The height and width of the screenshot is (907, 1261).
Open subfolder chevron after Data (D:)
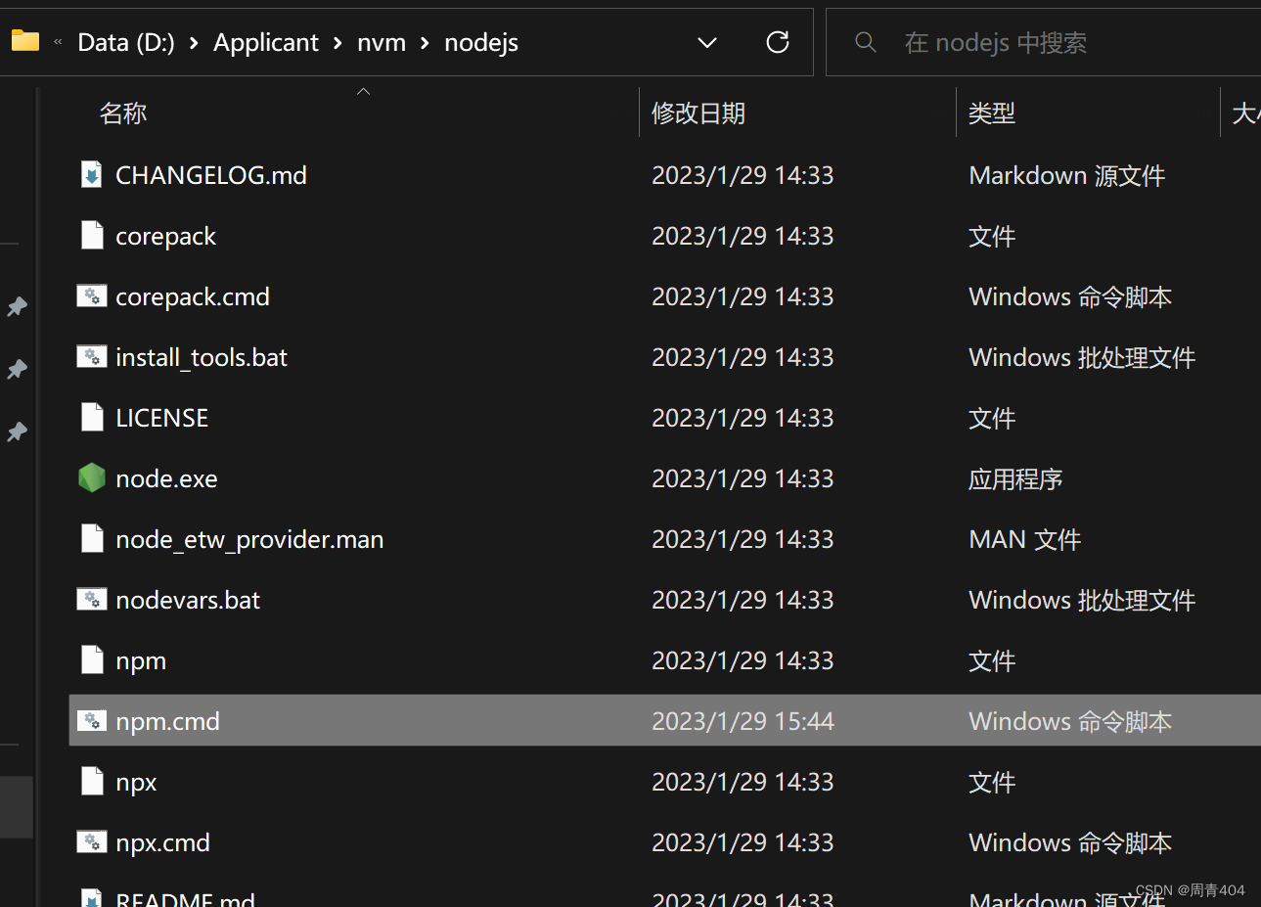pyautogui.click(x=194, y=43)
